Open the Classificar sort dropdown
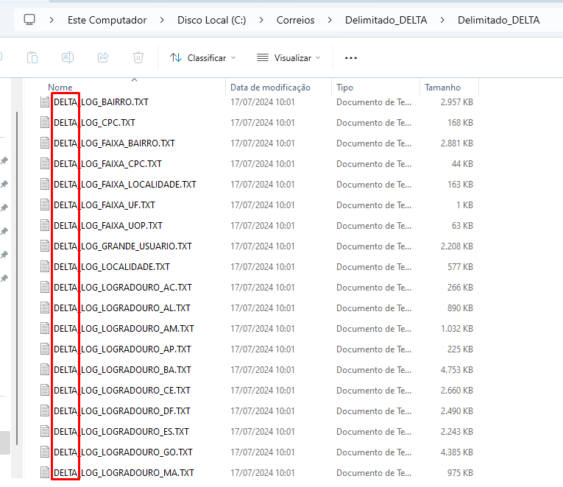 [x=203, y=58]
